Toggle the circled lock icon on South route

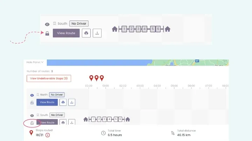tap(32, 123)
